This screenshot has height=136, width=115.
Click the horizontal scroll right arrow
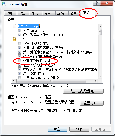95,81
